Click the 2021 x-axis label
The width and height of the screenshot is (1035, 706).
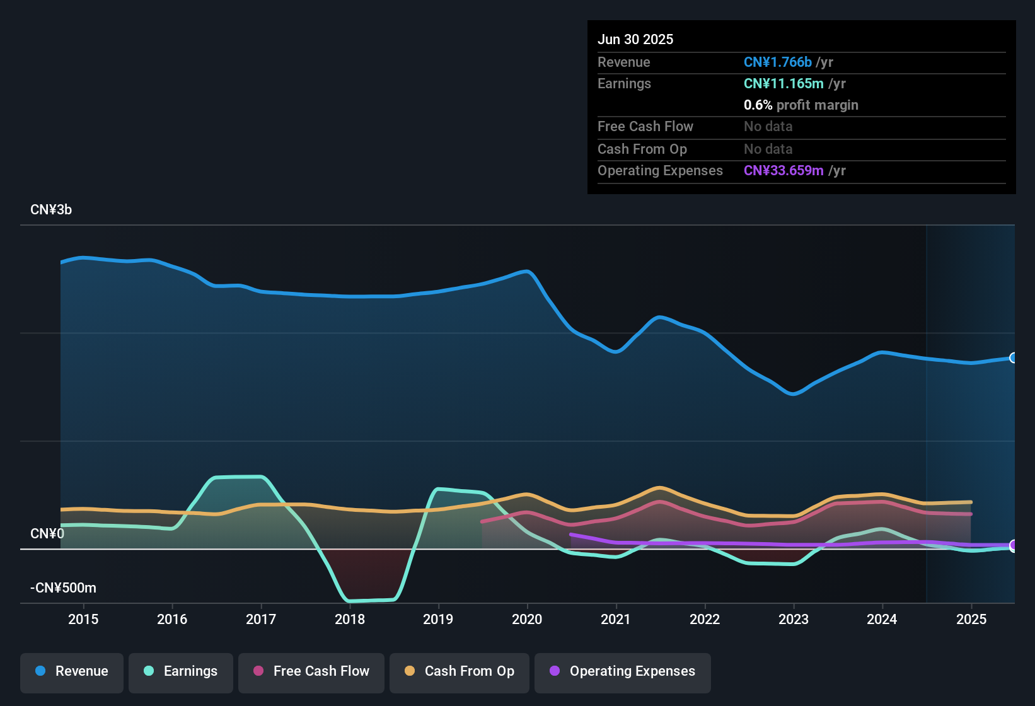pyautogui.click(x=616, y=619)
